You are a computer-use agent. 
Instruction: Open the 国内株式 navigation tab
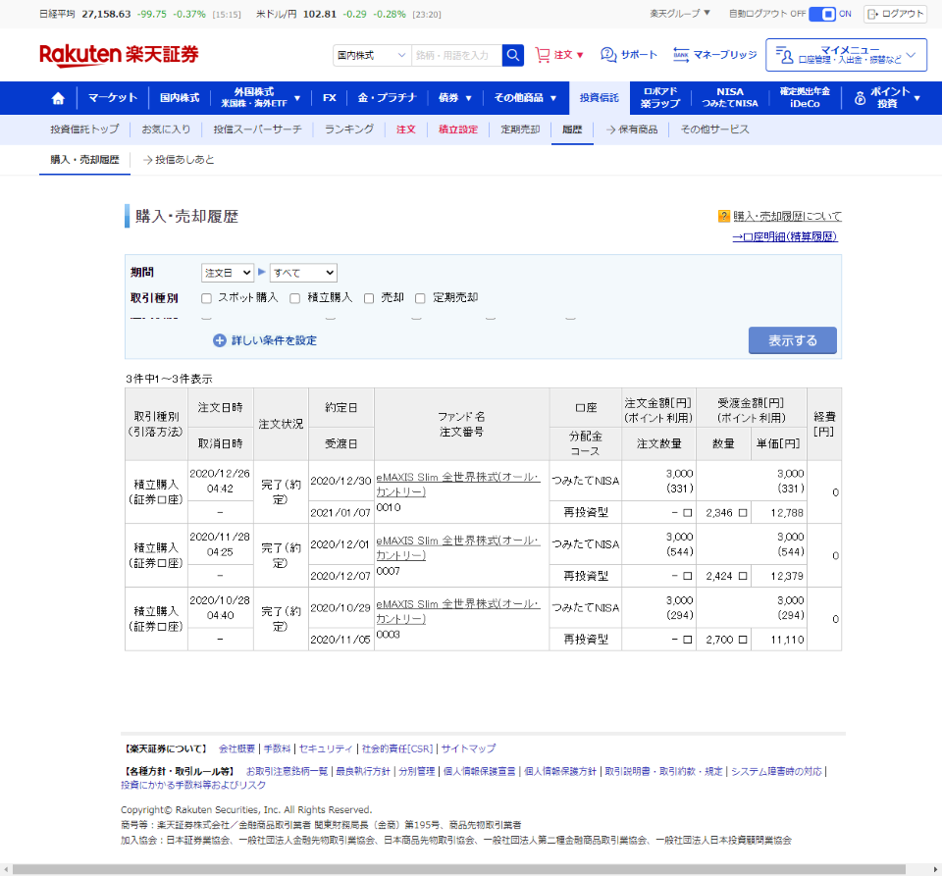coord(179,98)
